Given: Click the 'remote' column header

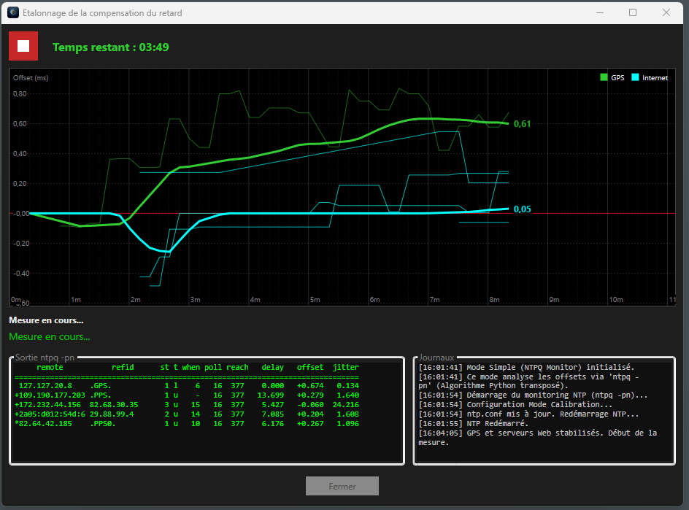Looking at the screenshot, I should pyautogui.click(x=50, y=367).
